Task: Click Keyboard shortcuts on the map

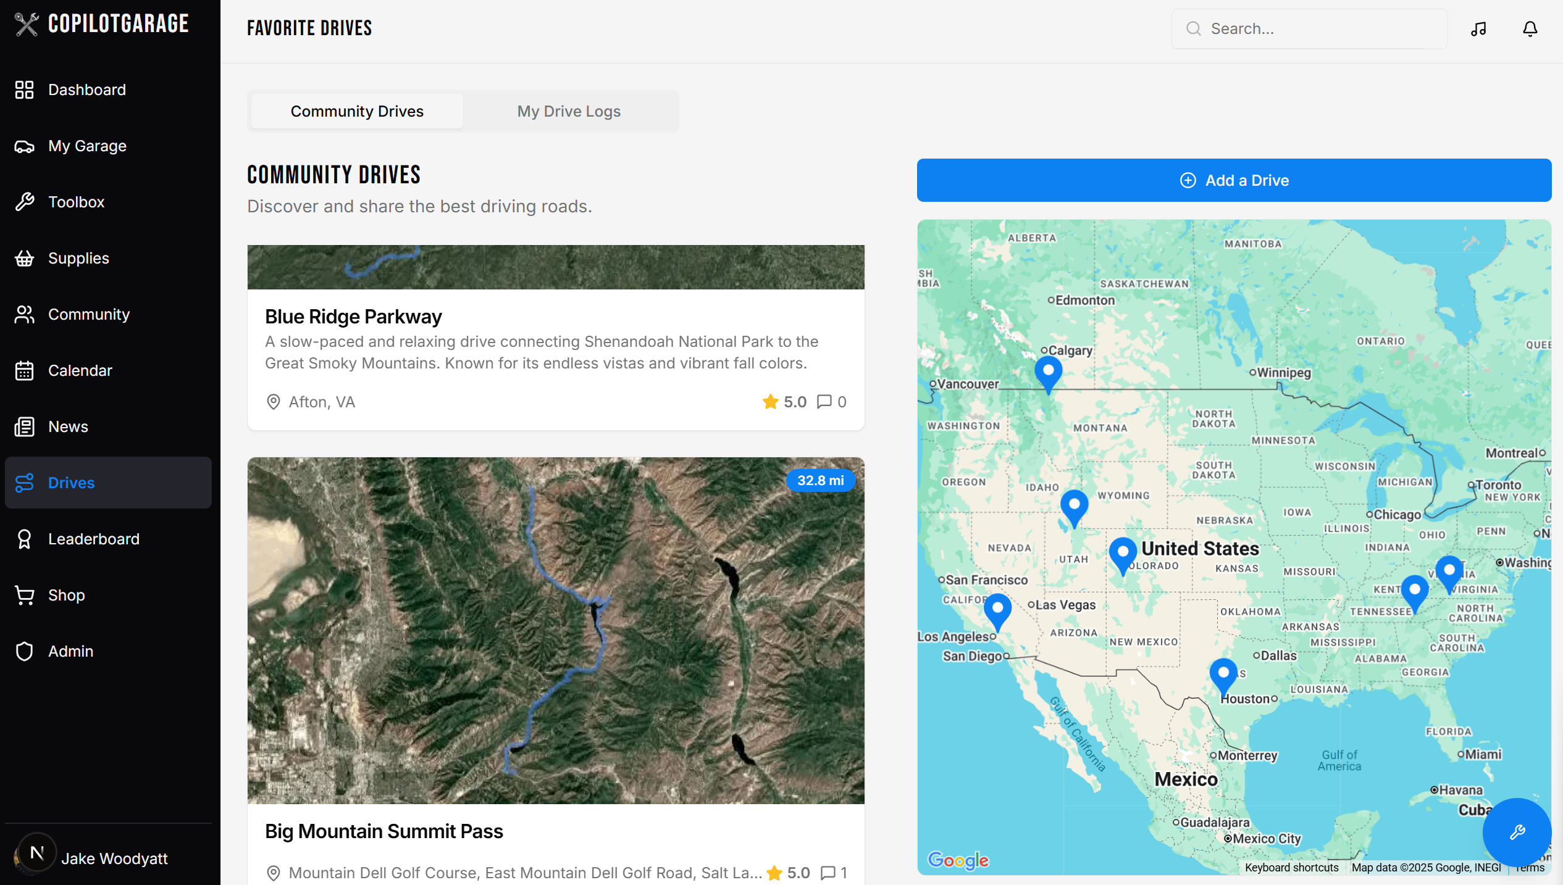Action: click(x=1291, y=868)
